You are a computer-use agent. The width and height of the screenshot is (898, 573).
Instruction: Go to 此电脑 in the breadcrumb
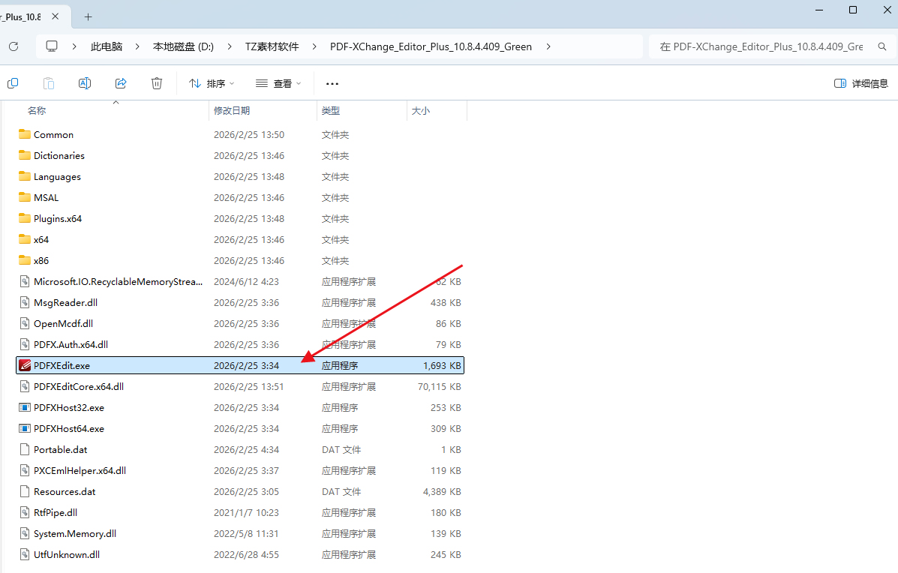[x=107, y=46]
